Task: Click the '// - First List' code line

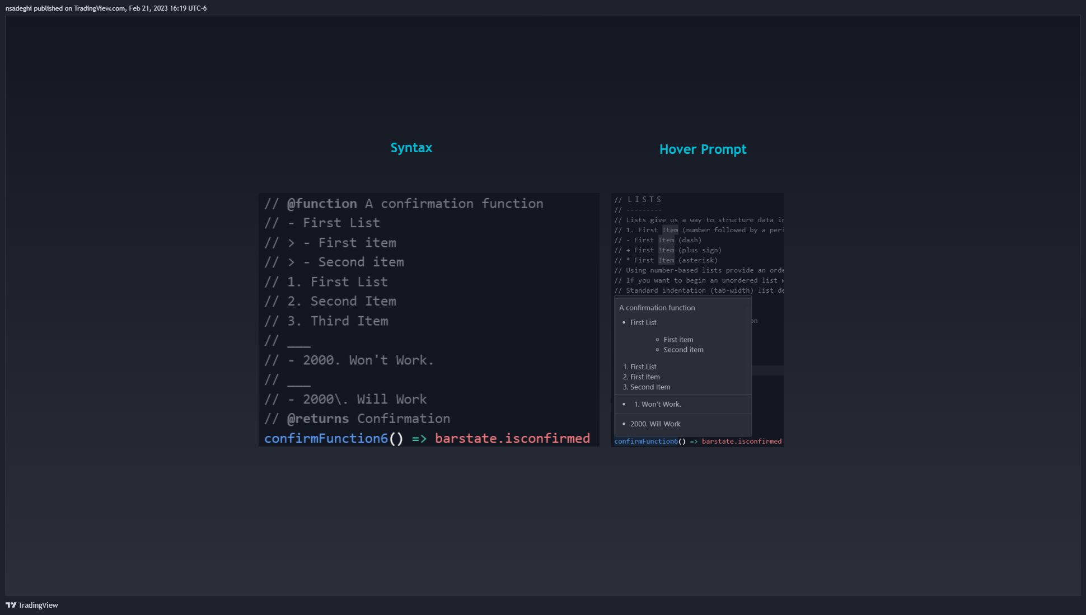Action: [x=322, y=223]
